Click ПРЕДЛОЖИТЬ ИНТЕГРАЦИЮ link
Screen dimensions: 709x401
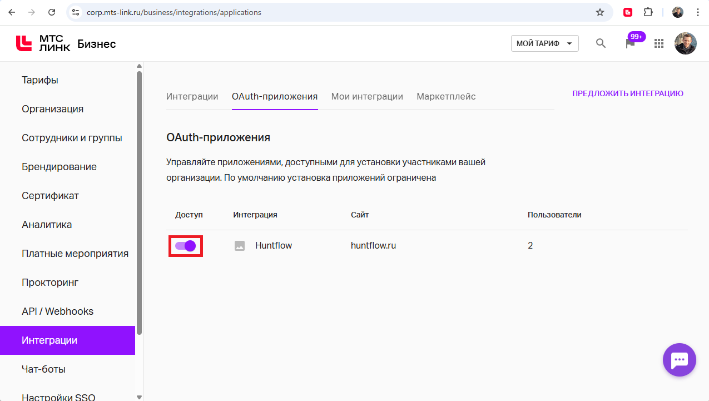point(628,93)
